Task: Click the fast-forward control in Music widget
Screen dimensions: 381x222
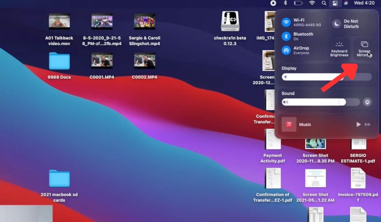Action: pyautogui.click(x=367, y=124)
